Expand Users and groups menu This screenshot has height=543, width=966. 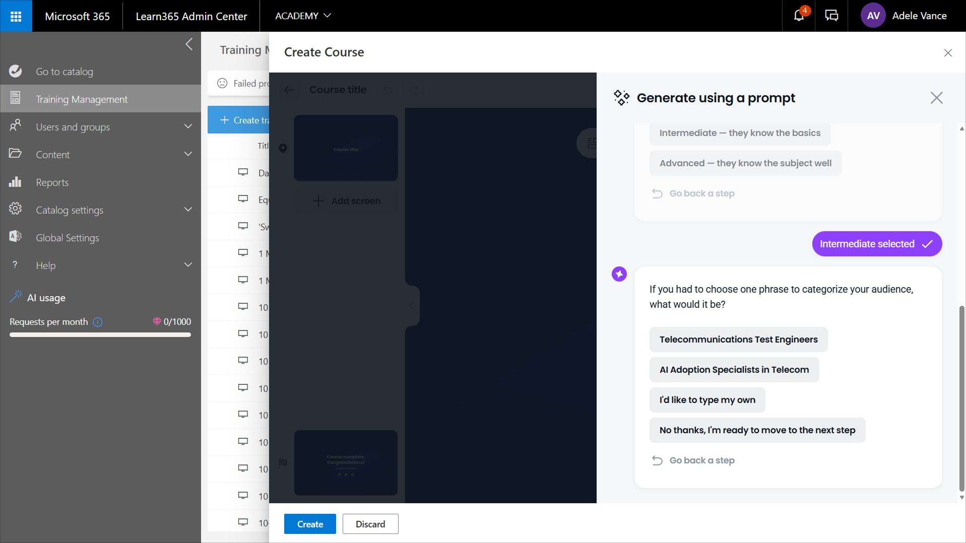pos(188,126)
